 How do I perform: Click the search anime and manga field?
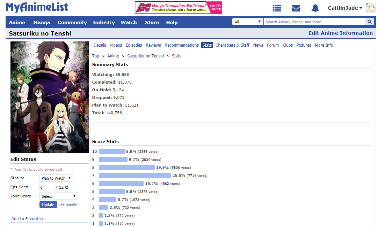(x=315, y=22)
